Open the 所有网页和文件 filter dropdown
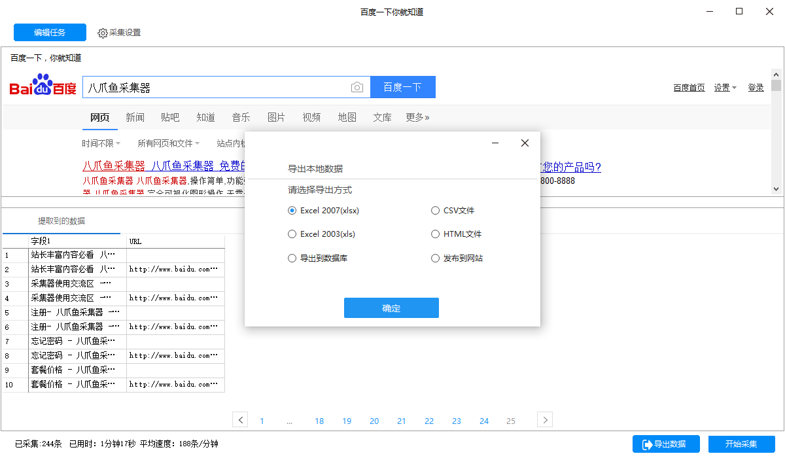This screenshot has width=785, height=458. (169, 143)
